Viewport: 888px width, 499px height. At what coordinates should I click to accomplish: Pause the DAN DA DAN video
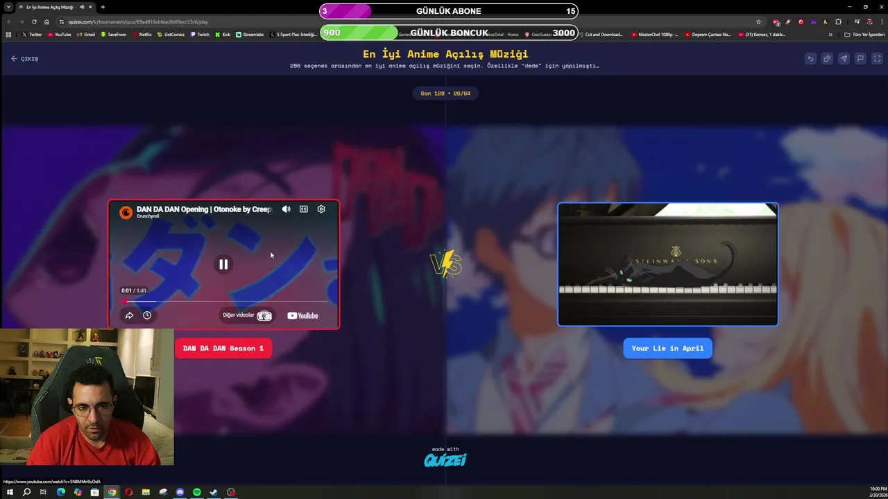(x=223, y=264)
